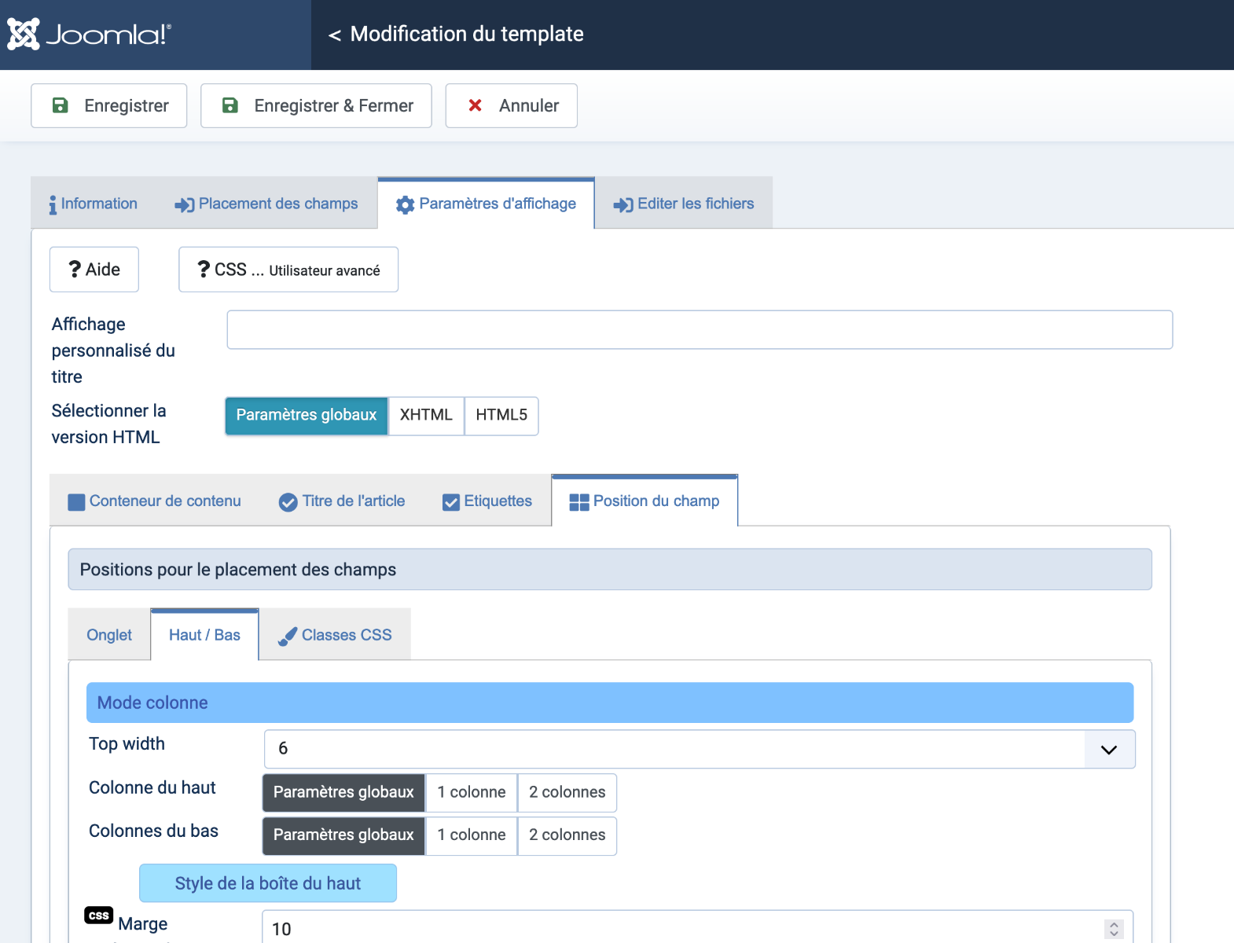The width and height of the screenshot is (1234, 943).
Task: Click the Marge value field
Action: click(x=697, y=928)
